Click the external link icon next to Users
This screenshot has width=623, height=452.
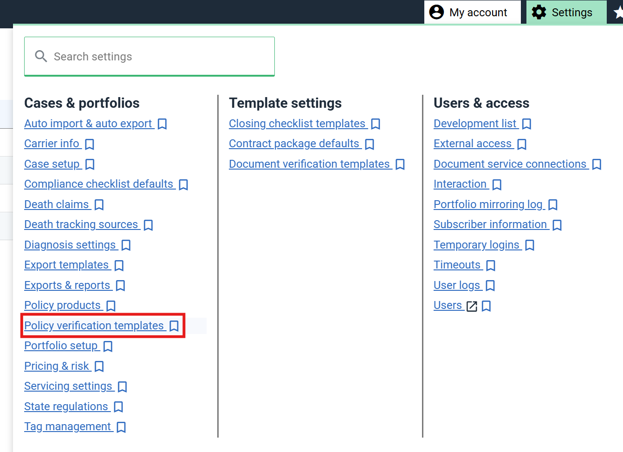point(472,306)
